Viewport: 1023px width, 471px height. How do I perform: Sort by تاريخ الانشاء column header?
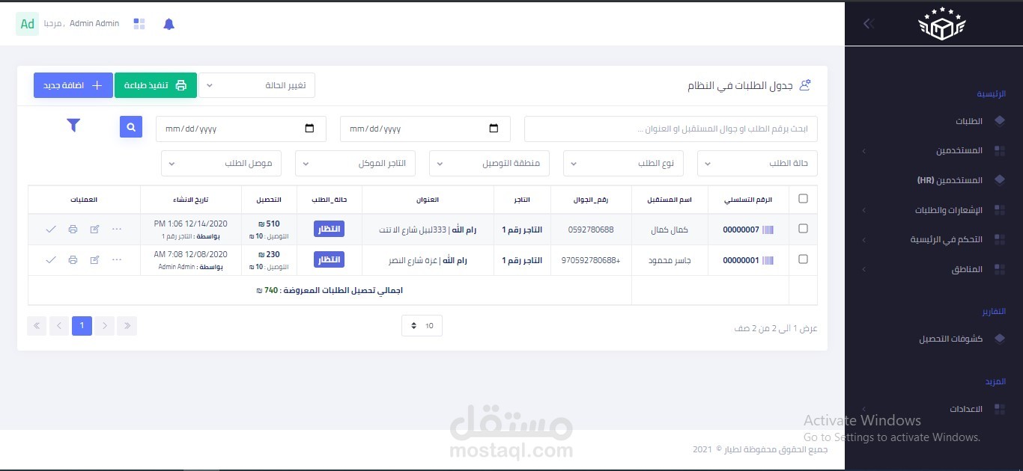coord(191,200)
